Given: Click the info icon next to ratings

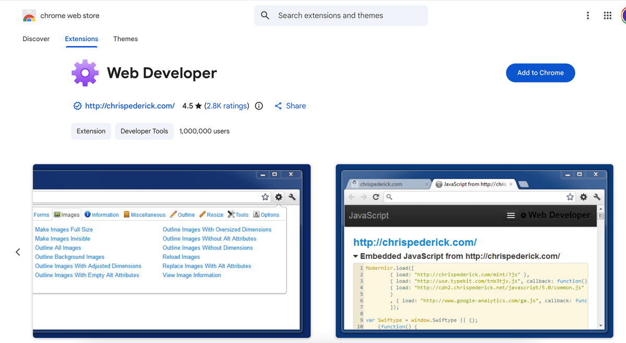Looking at the screenshot, I should [259, 105].
